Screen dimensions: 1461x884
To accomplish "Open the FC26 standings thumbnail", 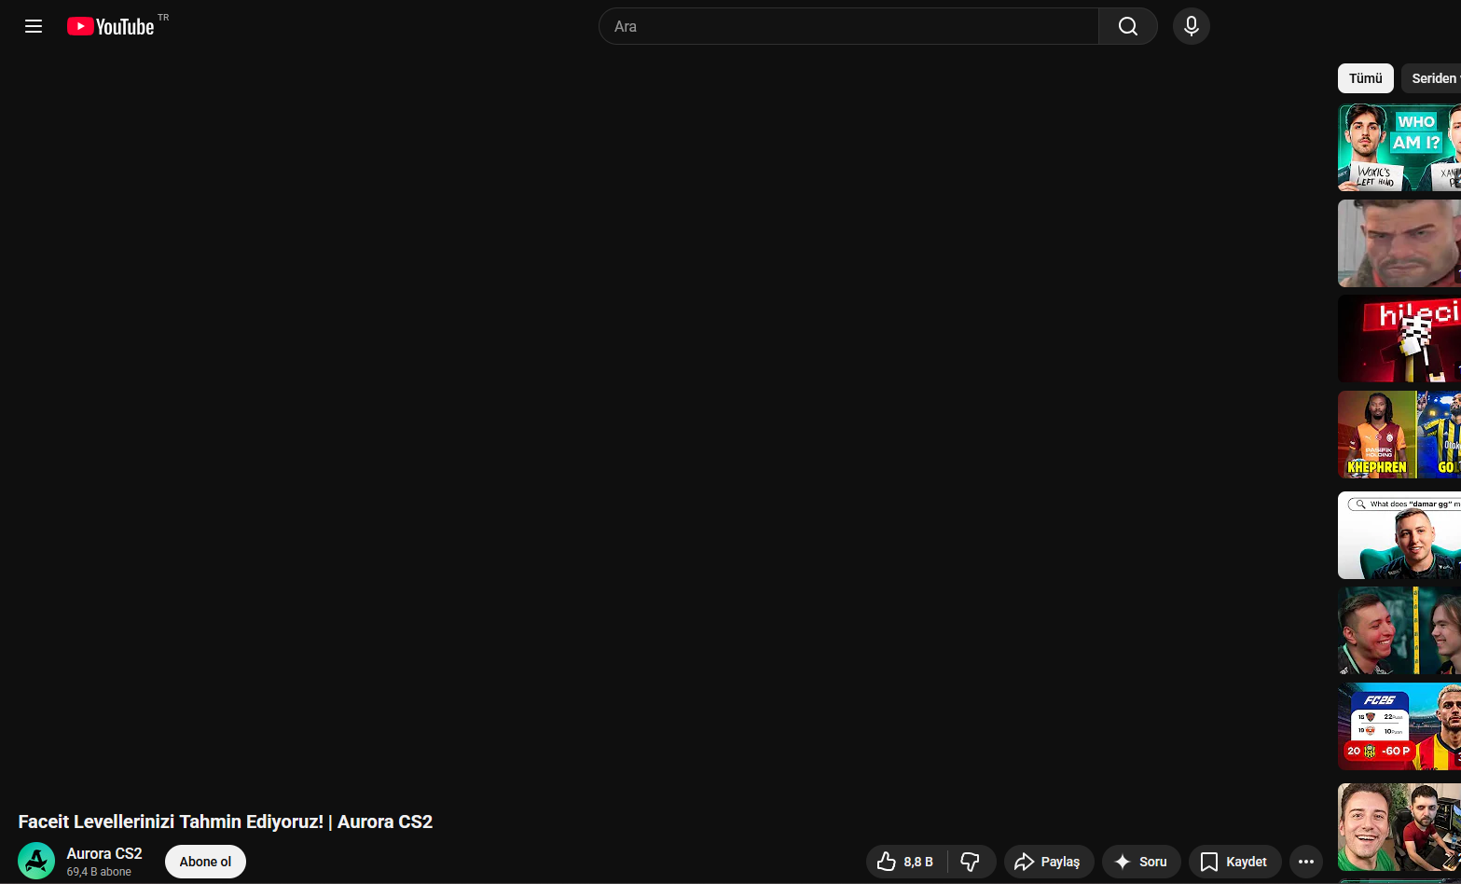I will 1399,727.
